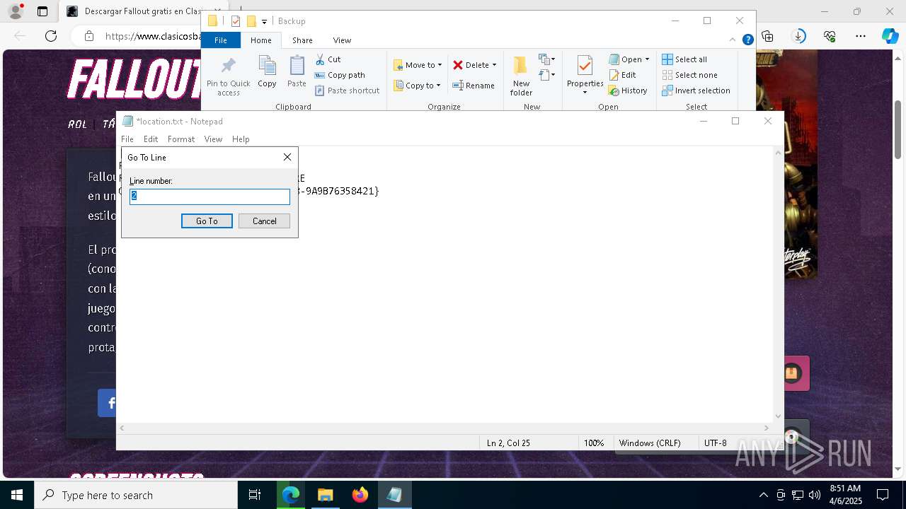Viewport: 906px width, 509px height.
Task: Switch to the View ribbon tab in Explorer
Action: click(342, 40)
